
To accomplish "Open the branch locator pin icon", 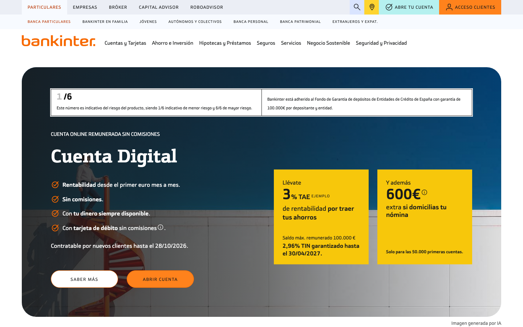I will point(372,7).
